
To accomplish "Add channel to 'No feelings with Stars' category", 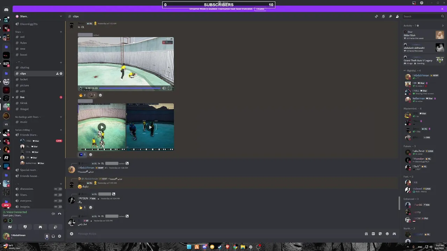I will [x=61, y=117].
